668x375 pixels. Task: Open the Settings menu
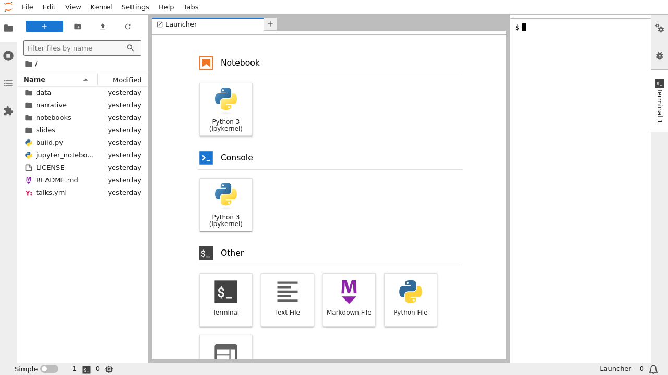pos(135,7)
